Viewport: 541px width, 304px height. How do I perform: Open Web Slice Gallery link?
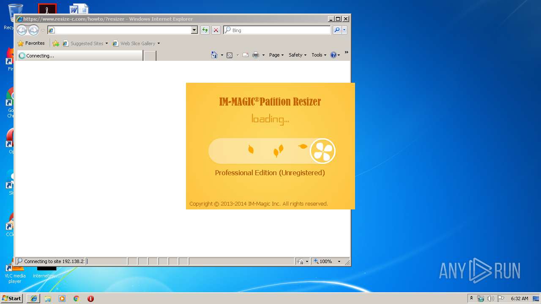[134, 43]
